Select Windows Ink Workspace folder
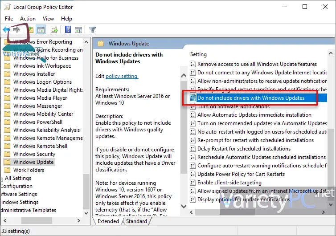The image size is (336, 236). (x=42, y=66)
